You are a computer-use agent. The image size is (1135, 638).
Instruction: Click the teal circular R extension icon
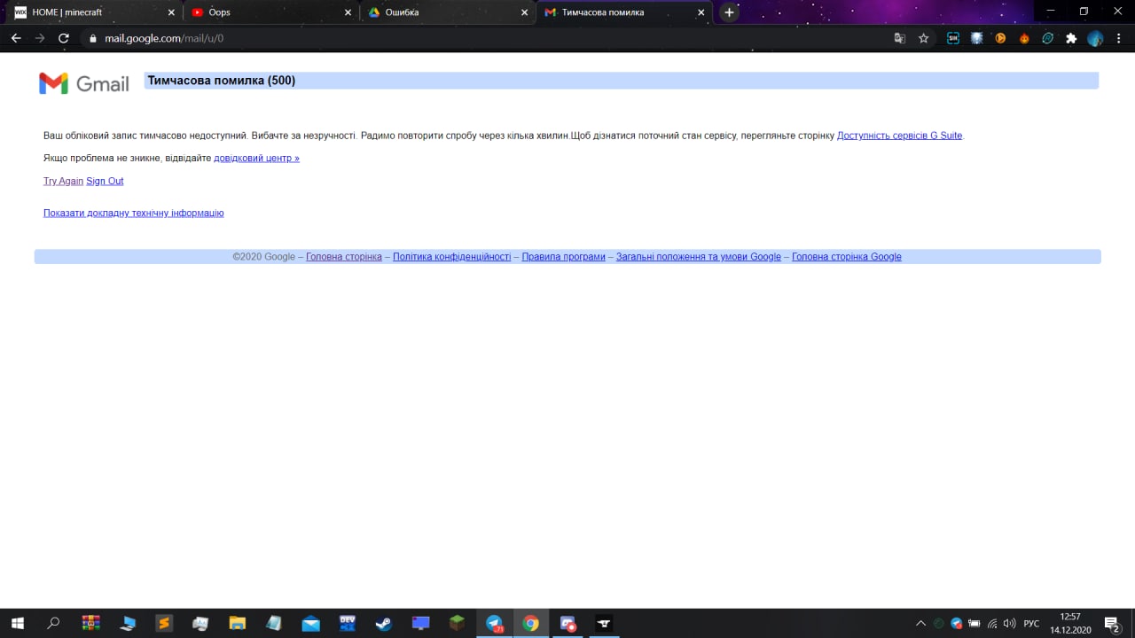tap(1047, 38)
